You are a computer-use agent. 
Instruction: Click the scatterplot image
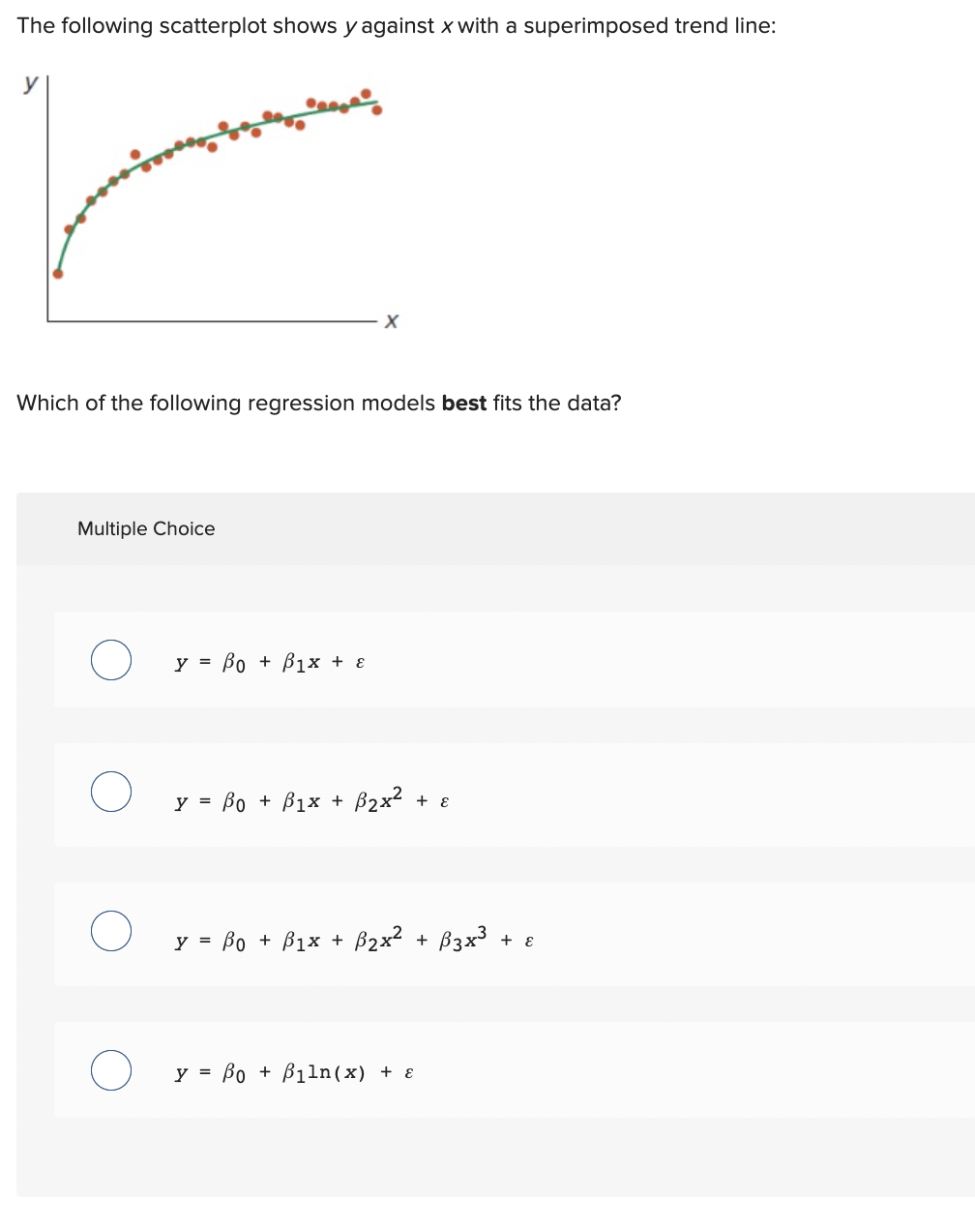coord(213,194)
